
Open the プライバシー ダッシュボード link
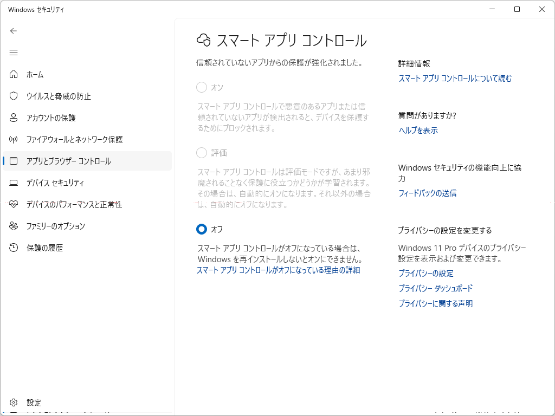click(436, 289)
